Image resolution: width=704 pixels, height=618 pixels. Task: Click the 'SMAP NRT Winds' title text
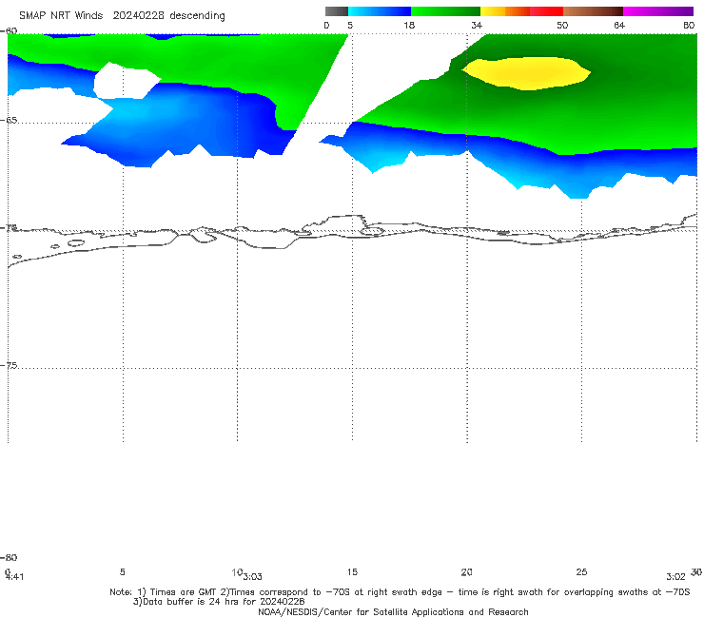point(61,15)
